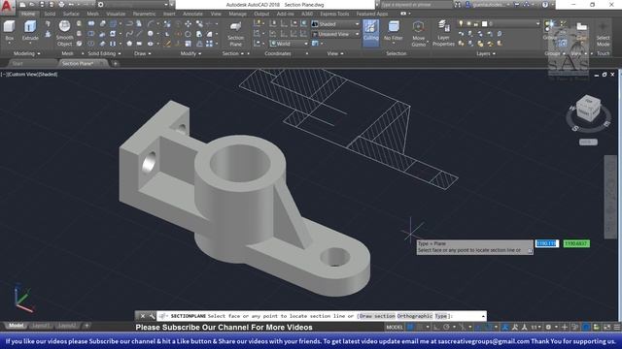Expand the Modeling panel
Screen dimensions: 622x349
(x=26, y=53)
